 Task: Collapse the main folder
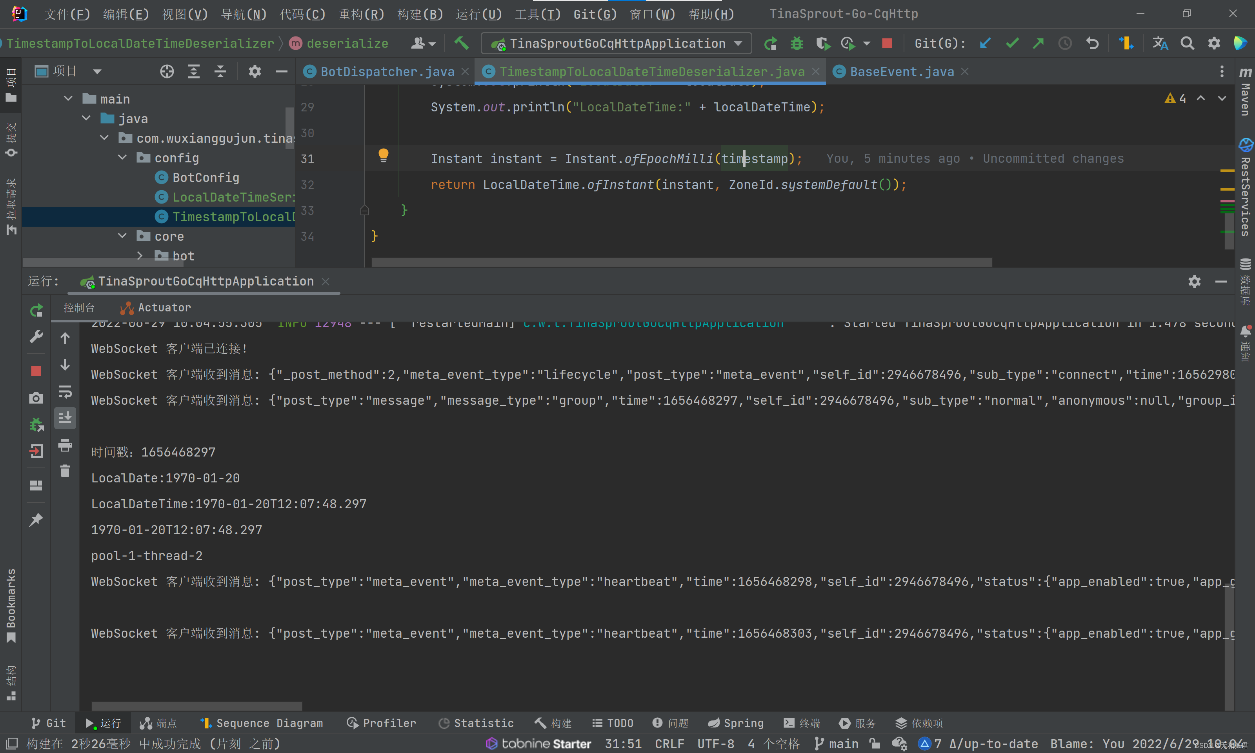68,98
